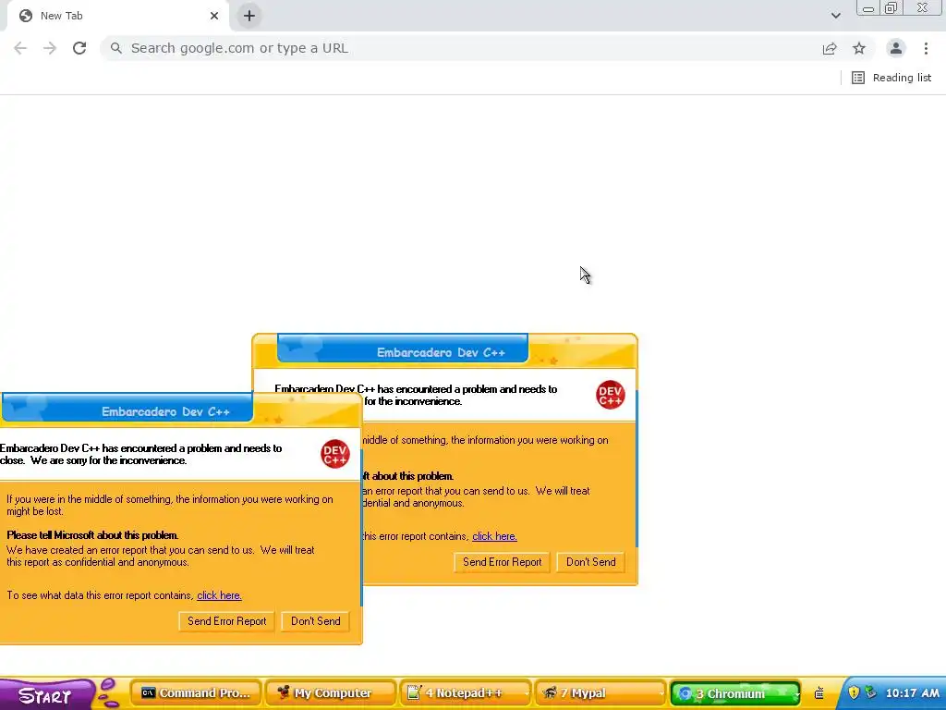Restore down the Chromium window
The image size is (946, 710).
891,8
